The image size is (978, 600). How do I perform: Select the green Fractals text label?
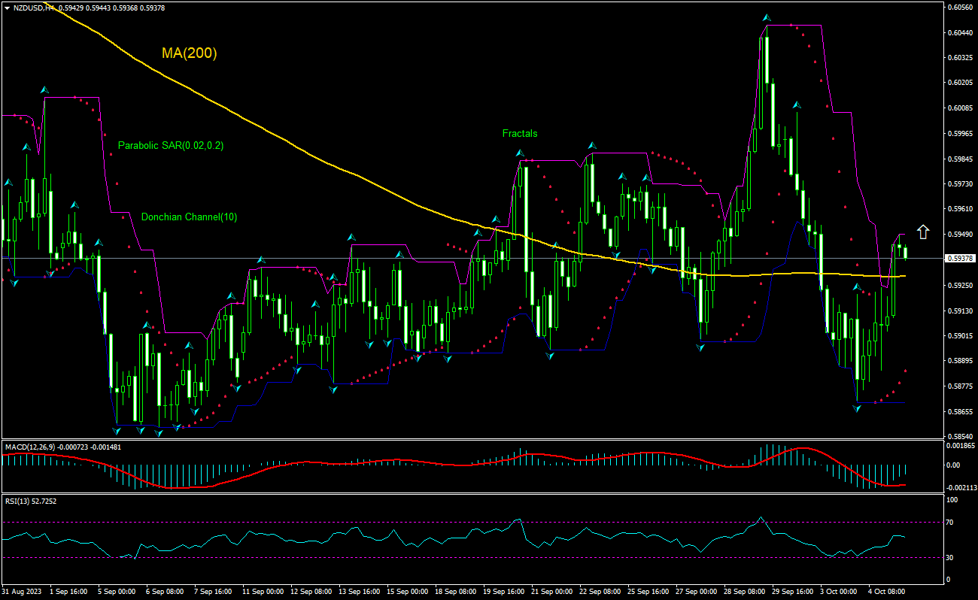pyautogui.click(x=520, y=134)
